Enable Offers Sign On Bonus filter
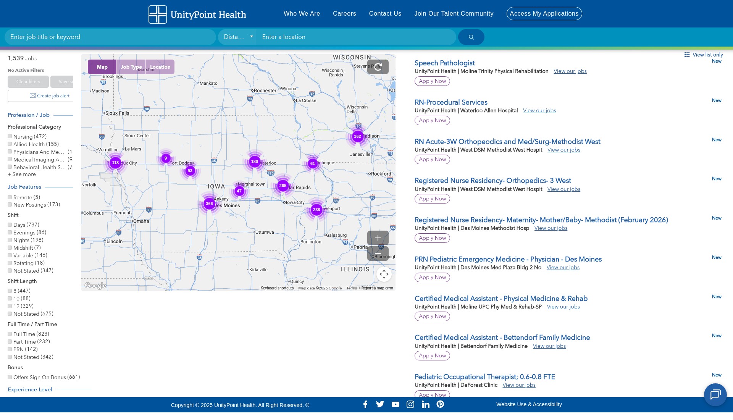This screenshot has height=420, width=733. point(10,377)
